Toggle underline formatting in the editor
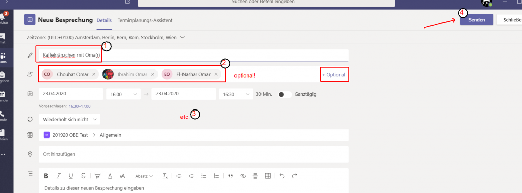 point(71,176)
